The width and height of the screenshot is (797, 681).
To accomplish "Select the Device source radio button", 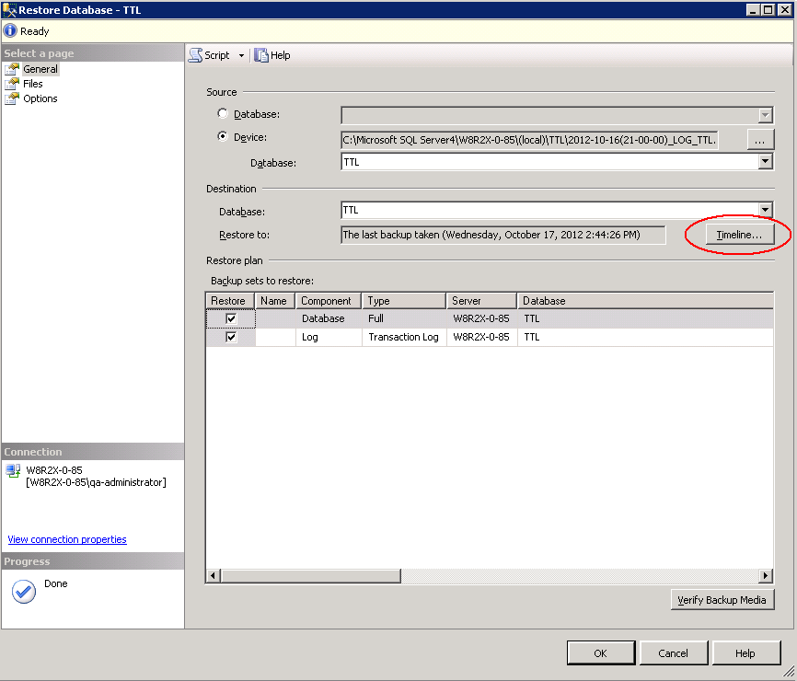I will point(223,136).
